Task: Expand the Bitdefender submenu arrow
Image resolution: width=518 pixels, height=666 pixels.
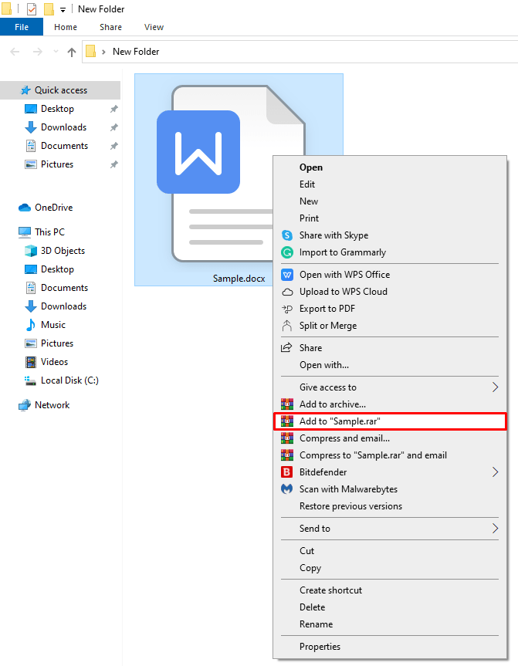Action: 495,472
